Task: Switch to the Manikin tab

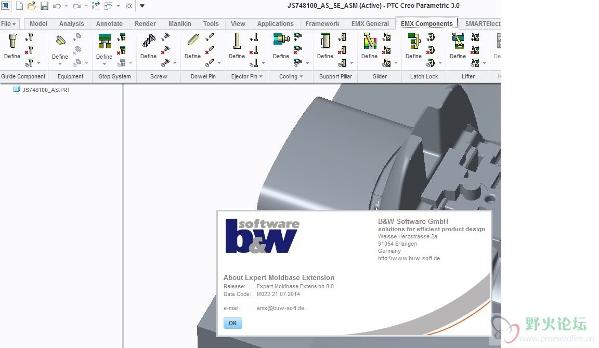Action: tap(179, 24)
